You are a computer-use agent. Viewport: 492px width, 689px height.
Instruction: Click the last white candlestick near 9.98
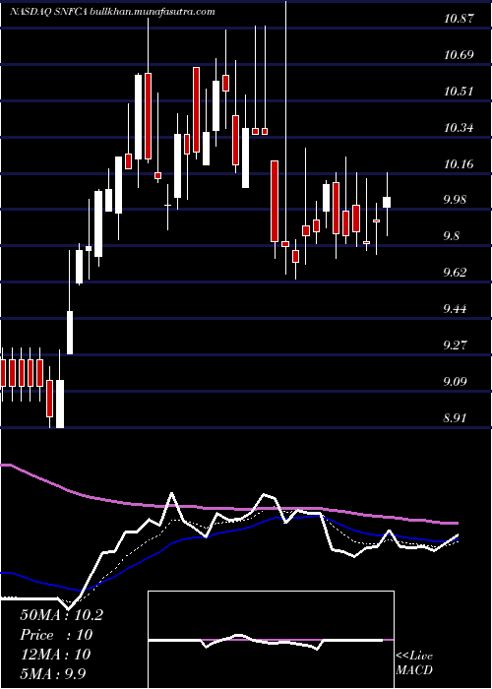pos(387,202)
